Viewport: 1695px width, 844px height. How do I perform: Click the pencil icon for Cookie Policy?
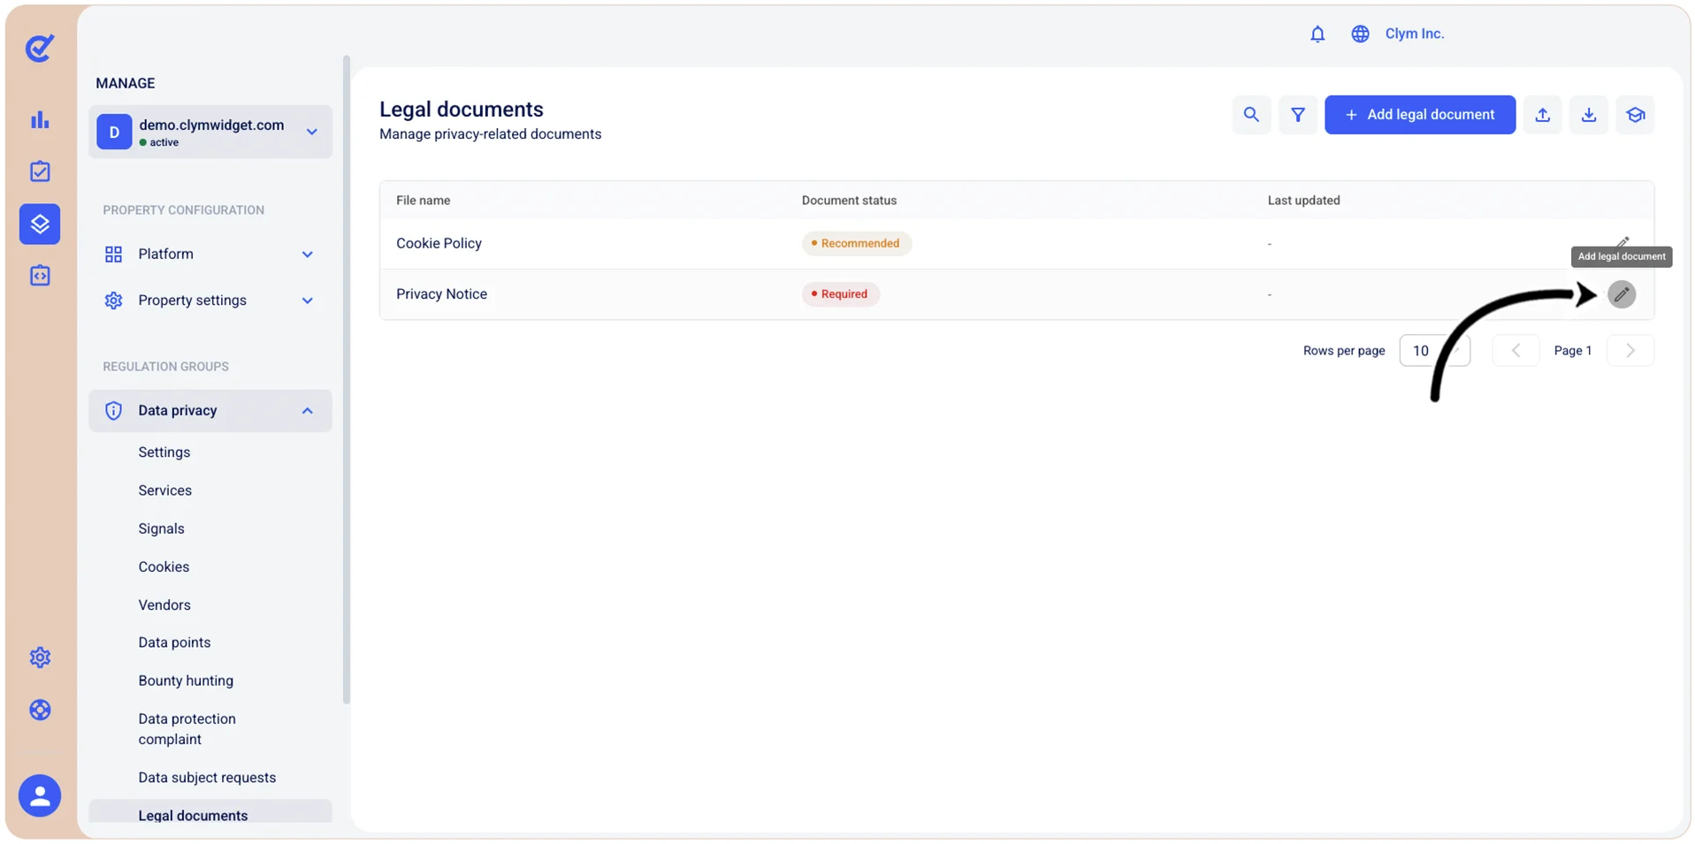[1622, 241]
